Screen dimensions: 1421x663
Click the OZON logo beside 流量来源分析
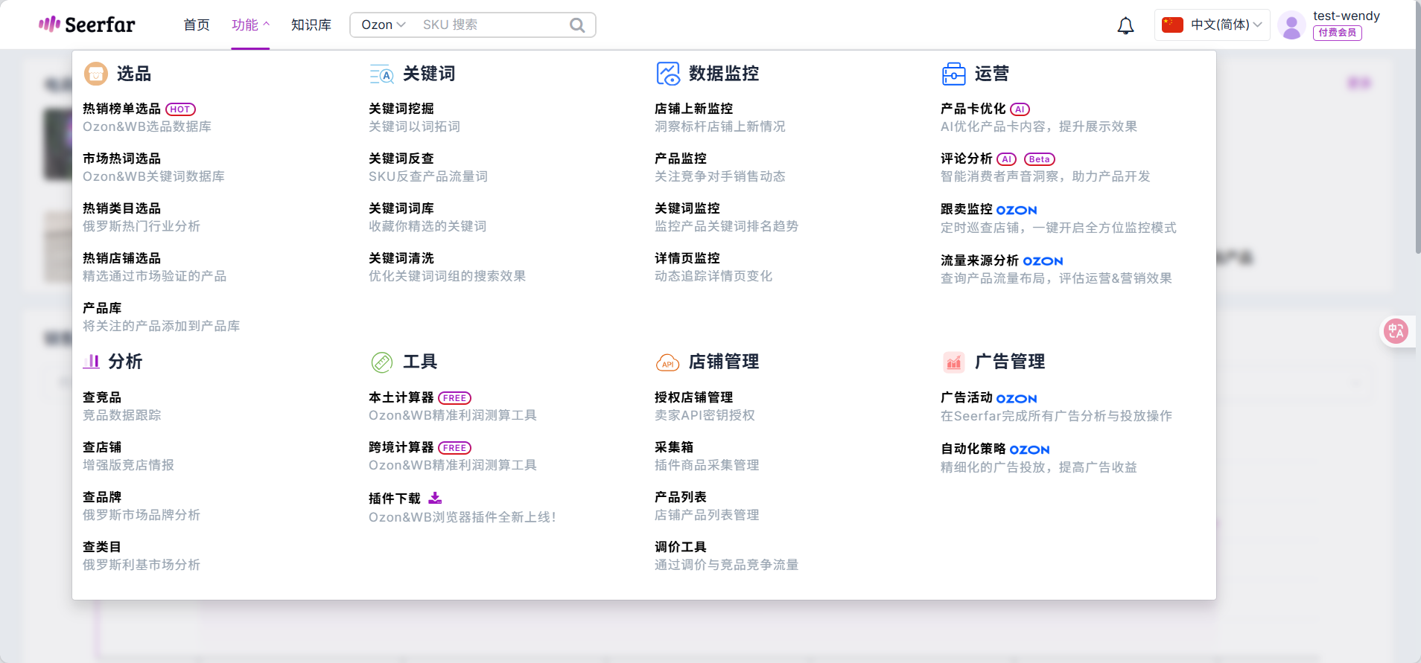click(1043, 261)
